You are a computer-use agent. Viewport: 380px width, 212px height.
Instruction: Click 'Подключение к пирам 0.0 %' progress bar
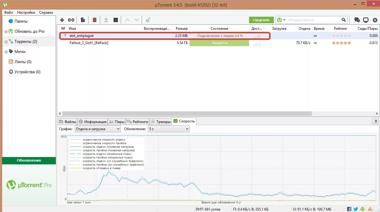coord(219,36)
